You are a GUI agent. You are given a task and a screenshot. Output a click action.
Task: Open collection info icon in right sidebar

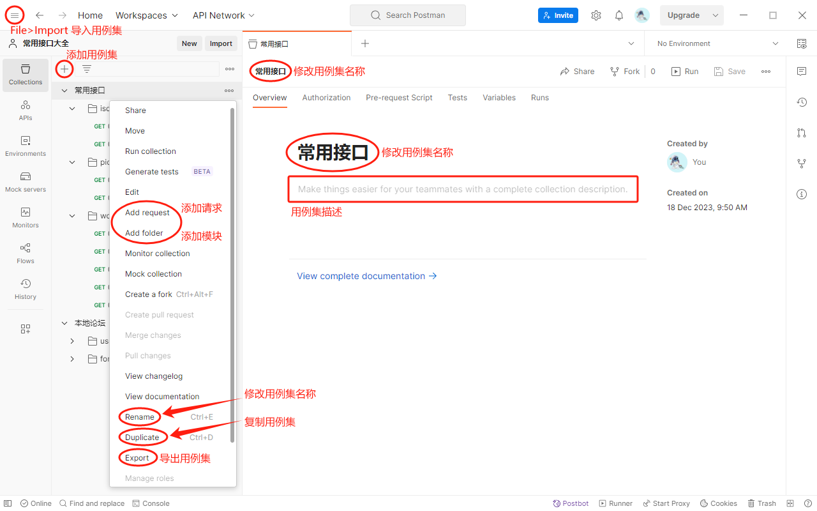coord(802,194)
